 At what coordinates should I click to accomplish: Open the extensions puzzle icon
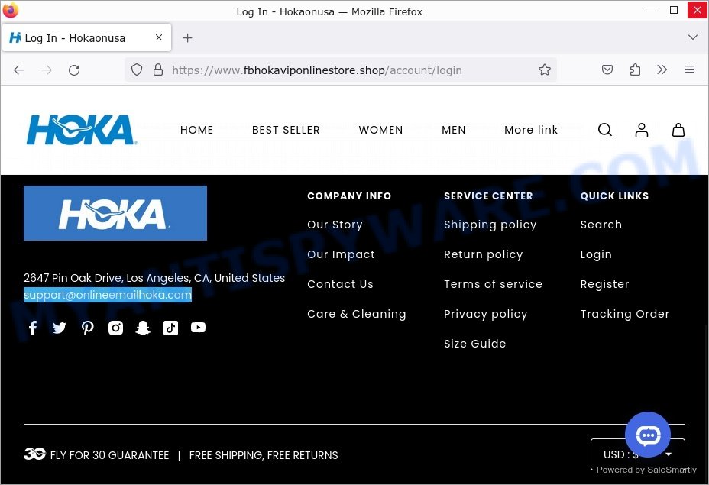635,70
